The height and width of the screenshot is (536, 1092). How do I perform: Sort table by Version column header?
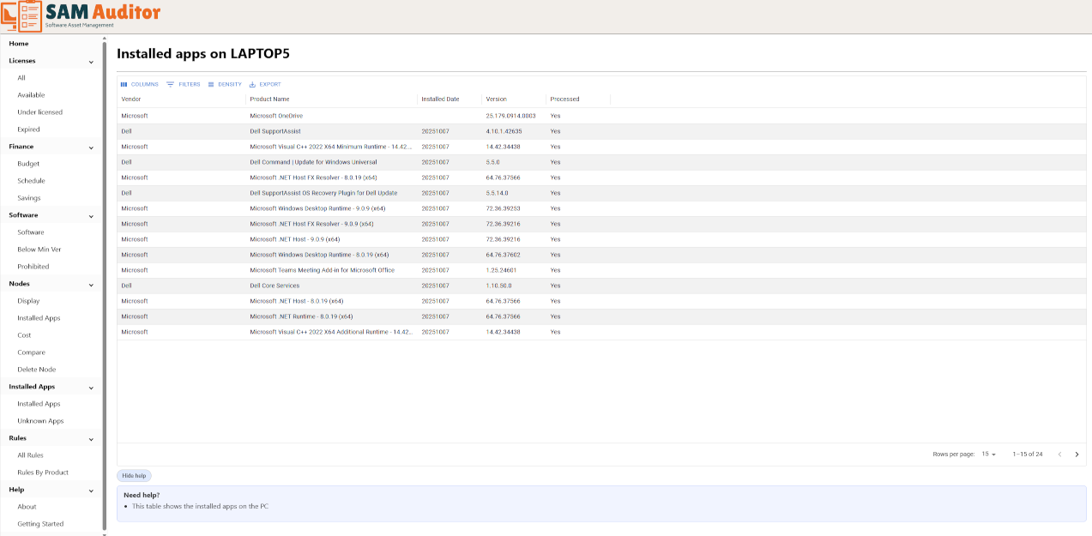pyautogui.click(x=496, y=99)
